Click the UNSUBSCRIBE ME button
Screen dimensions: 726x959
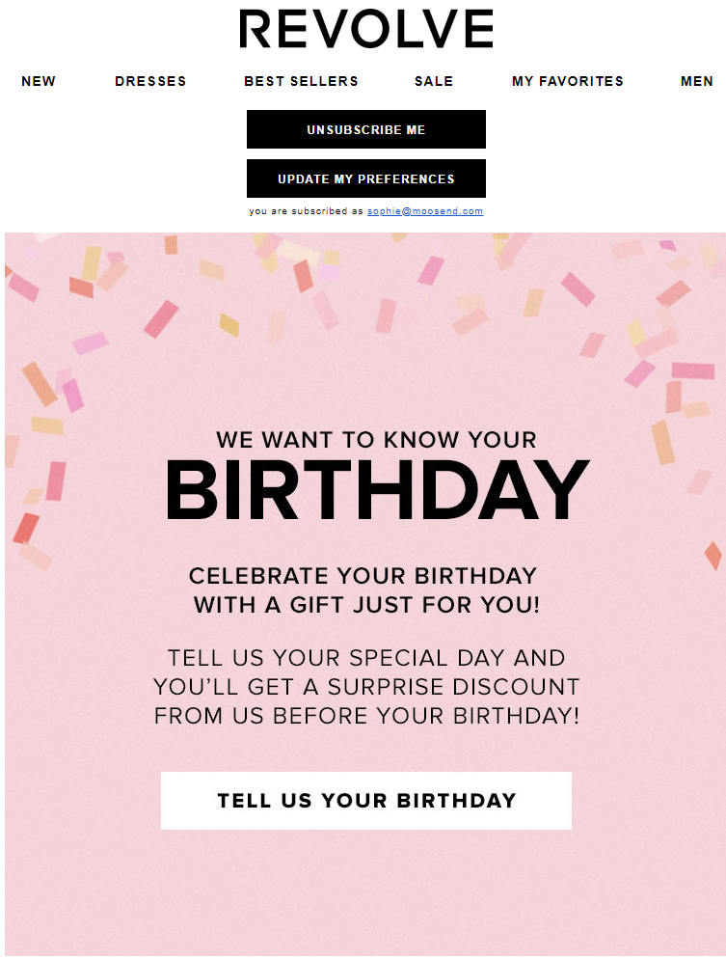tap(366, 129)
